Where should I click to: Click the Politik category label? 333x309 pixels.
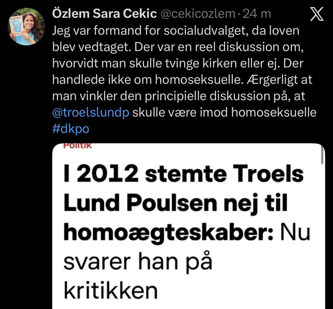coord(77,146)
